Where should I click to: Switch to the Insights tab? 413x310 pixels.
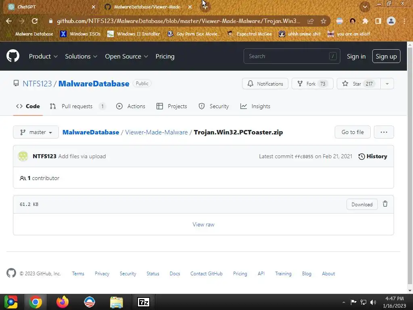tap(255, 106)
